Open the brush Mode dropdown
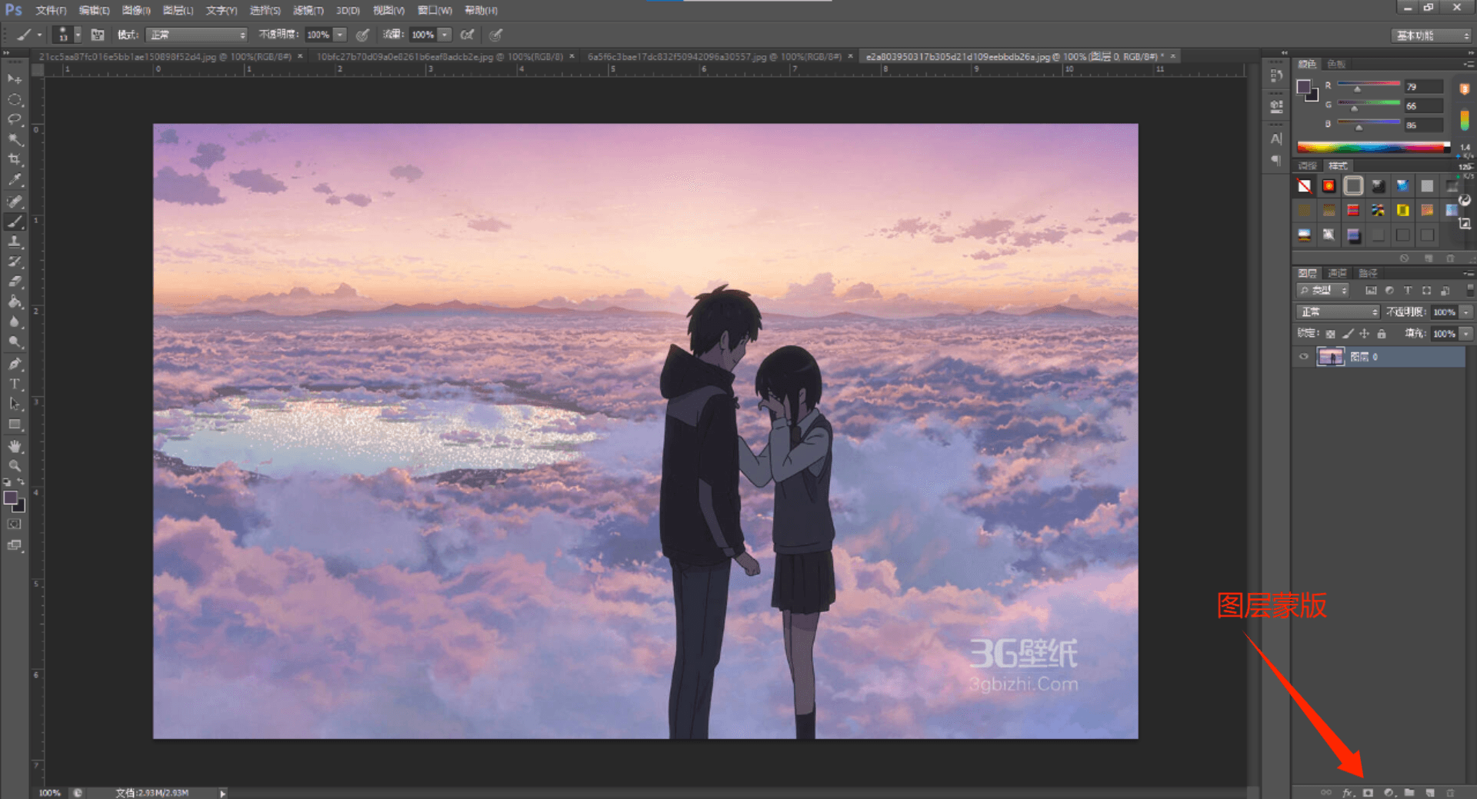The image size is (1477, 799). (x=197, y=35)
